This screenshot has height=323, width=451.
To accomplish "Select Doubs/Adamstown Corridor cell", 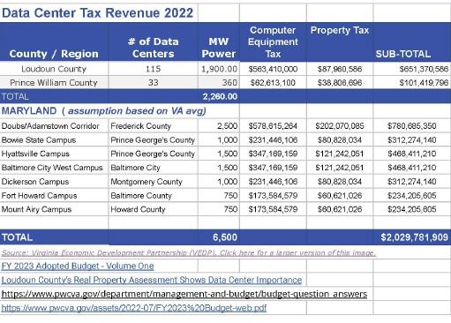I will coord(54,126).
